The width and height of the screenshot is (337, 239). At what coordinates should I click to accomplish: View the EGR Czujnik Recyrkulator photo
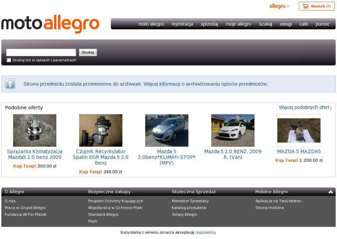pyautogui.click(x=100, y=130)
